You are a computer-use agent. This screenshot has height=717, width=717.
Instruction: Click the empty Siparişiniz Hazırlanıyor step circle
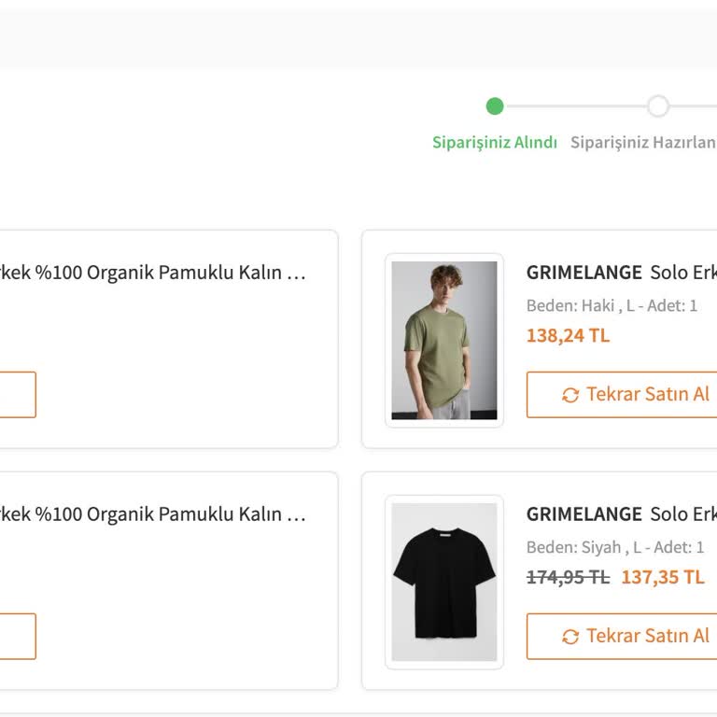[658, 106]
